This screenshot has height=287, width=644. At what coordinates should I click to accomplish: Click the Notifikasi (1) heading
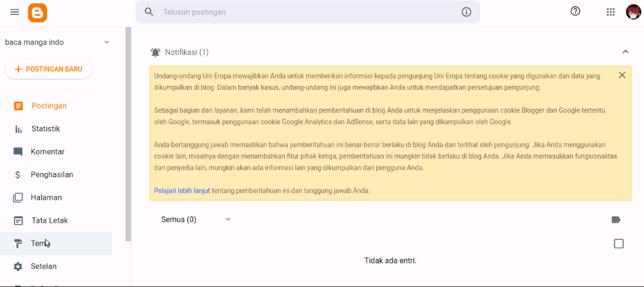[187, 52]
